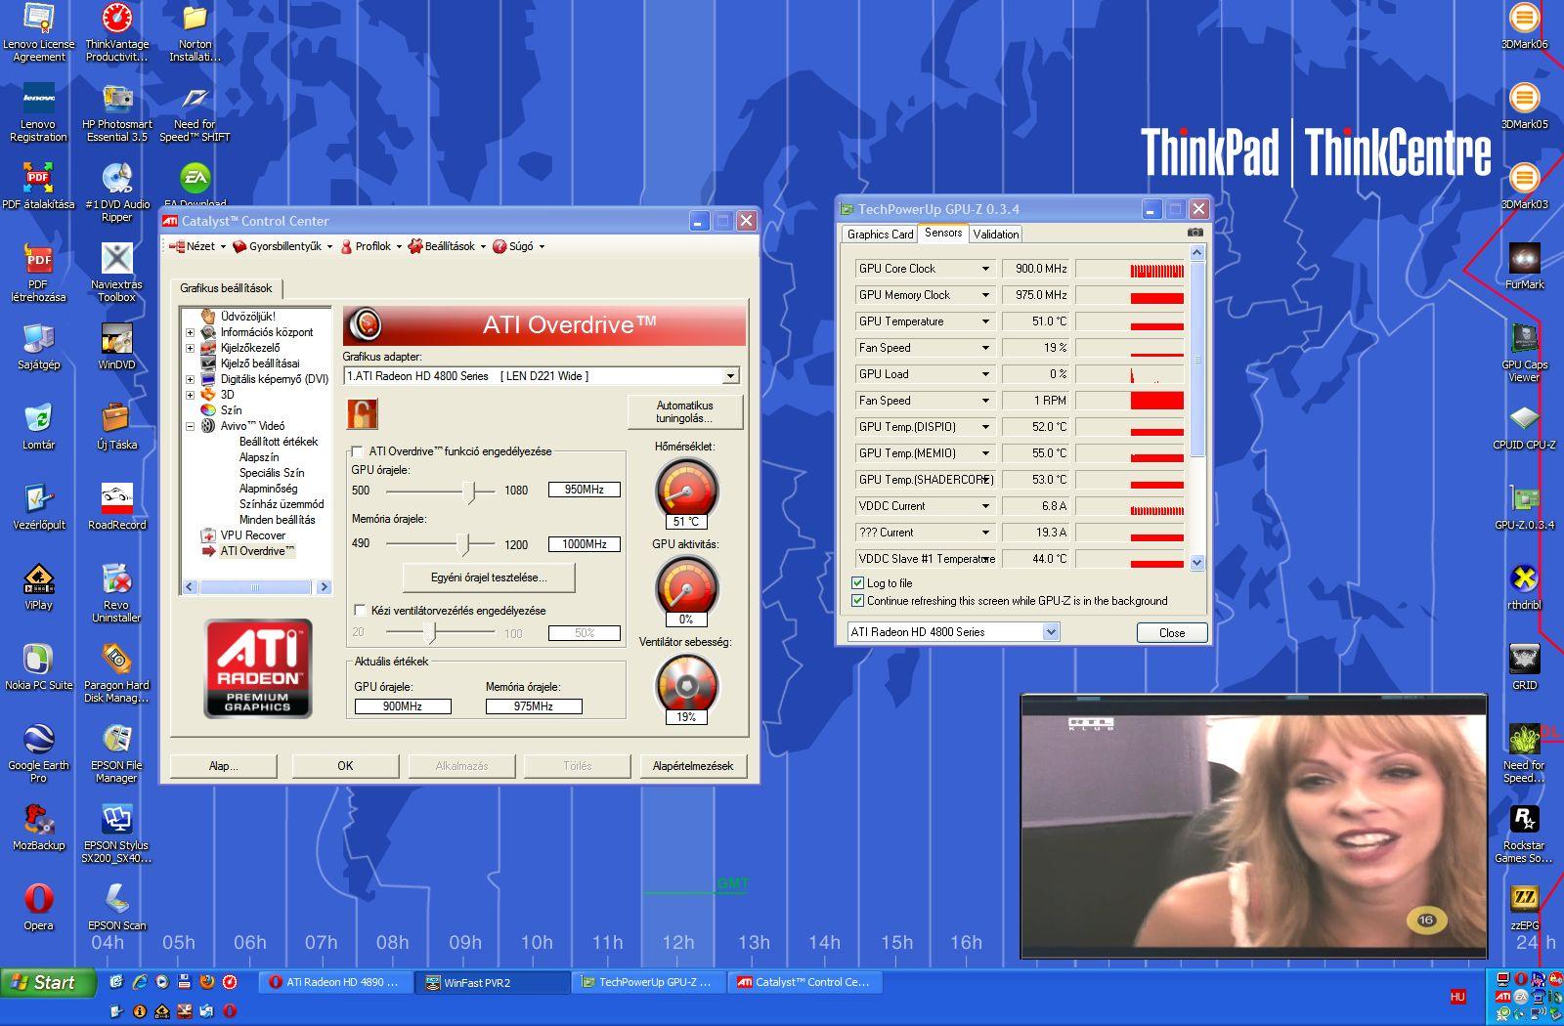The image size is (1564, 1026).
Task: Open the GPU Caps Viewer shortcut
Action: (1524, 352)
